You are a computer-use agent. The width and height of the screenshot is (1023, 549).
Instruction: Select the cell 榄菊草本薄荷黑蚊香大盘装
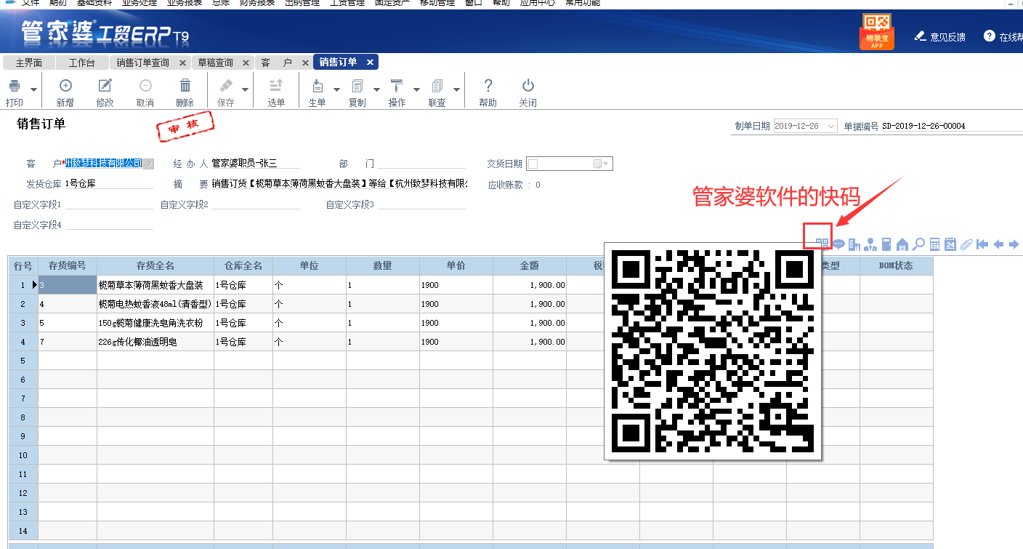point(155,285)
